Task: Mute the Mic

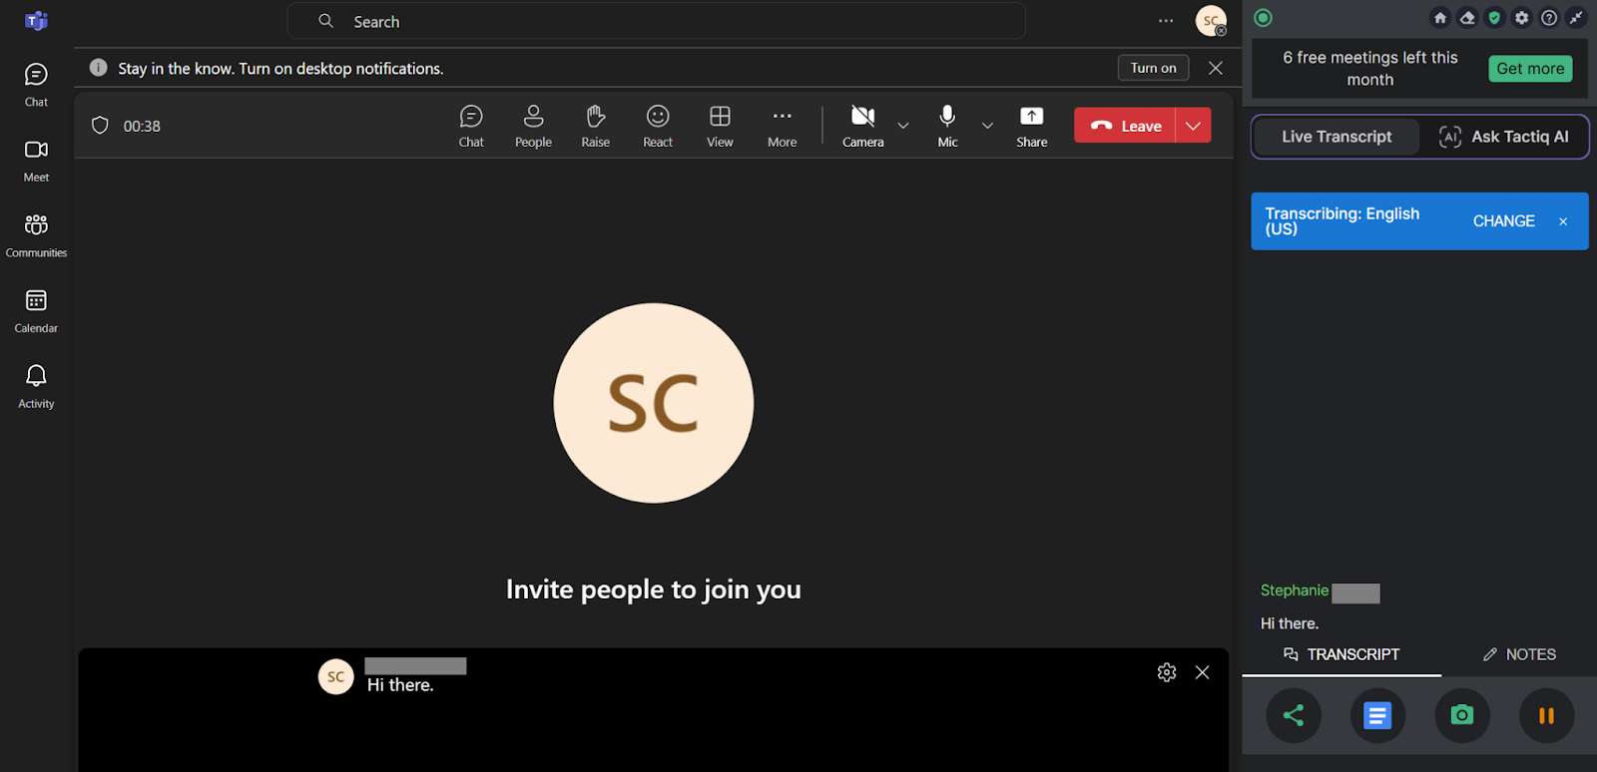Action: 947,126
